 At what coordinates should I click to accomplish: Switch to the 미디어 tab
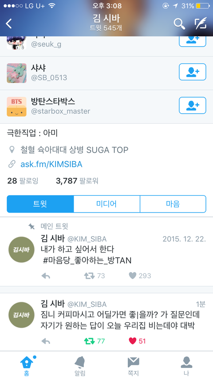[106, 204]
